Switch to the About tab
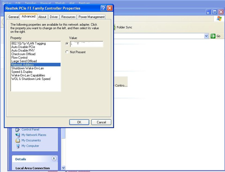 [x=42, y=17]
